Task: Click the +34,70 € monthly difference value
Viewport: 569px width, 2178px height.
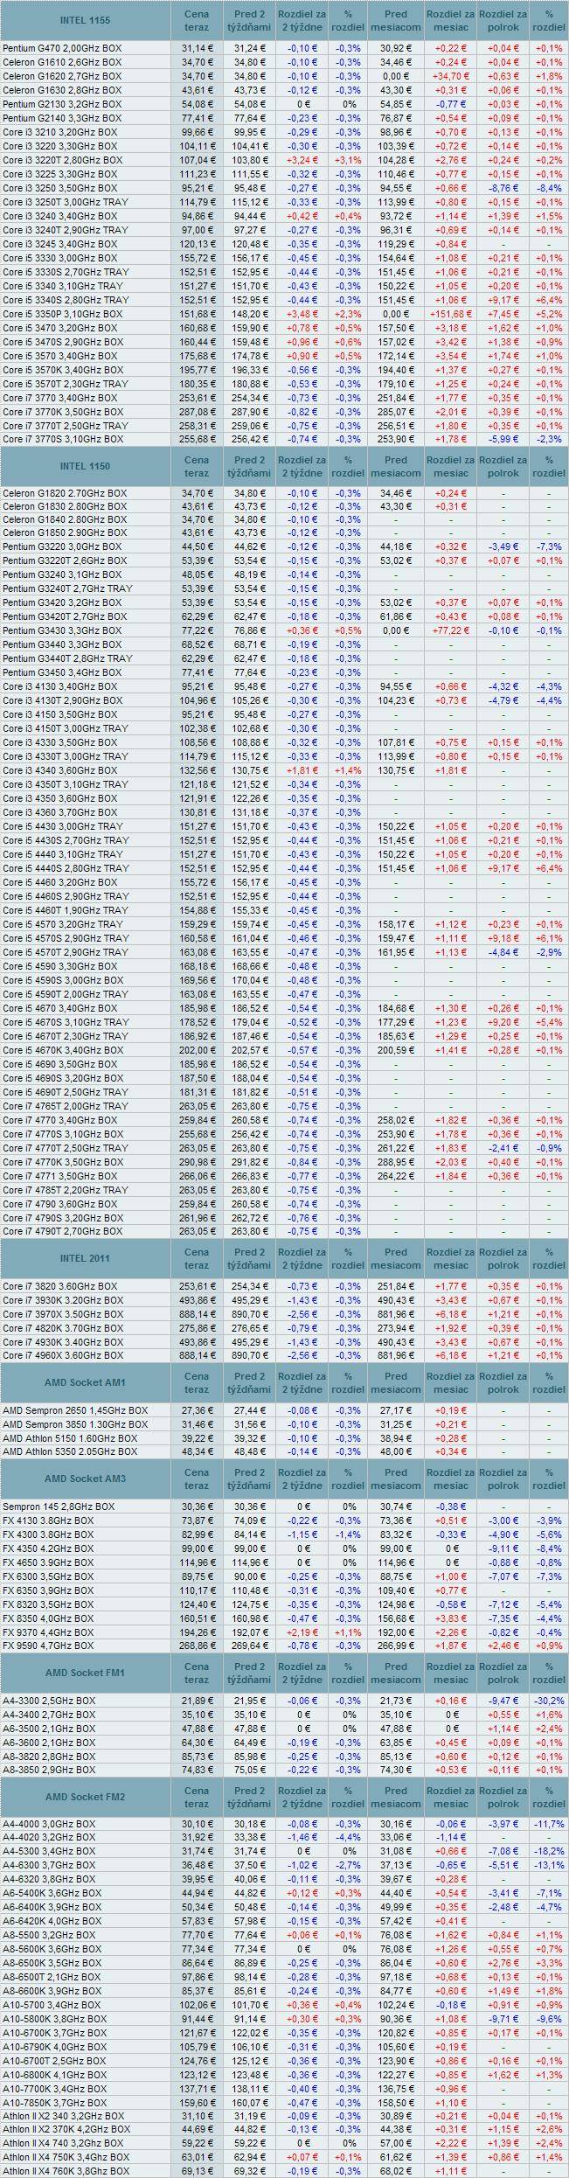Action: 451,76
